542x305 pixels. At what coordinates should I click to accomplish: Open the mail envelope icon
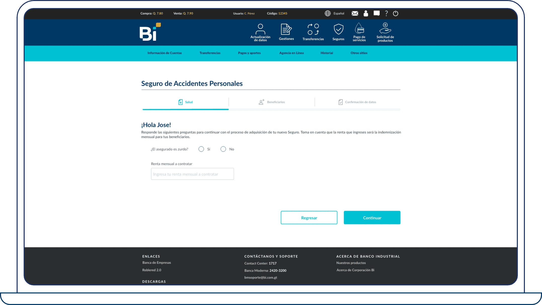[355, 13]
